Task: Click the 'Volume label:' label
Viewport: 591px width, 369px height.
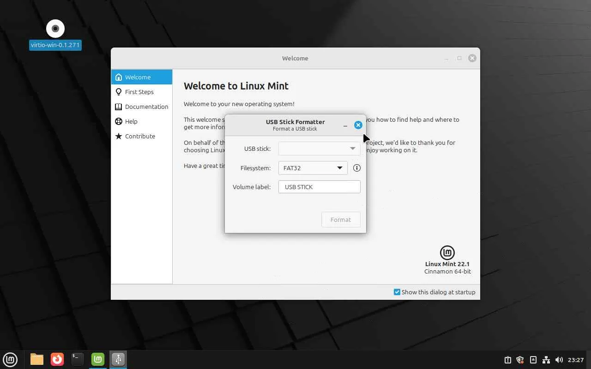Action: [x=252, y=187]
